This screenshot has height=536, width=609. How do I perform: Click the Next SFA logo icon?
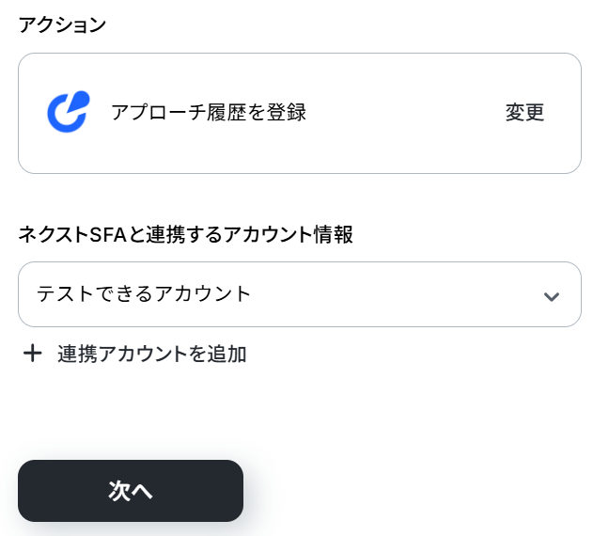68,112
